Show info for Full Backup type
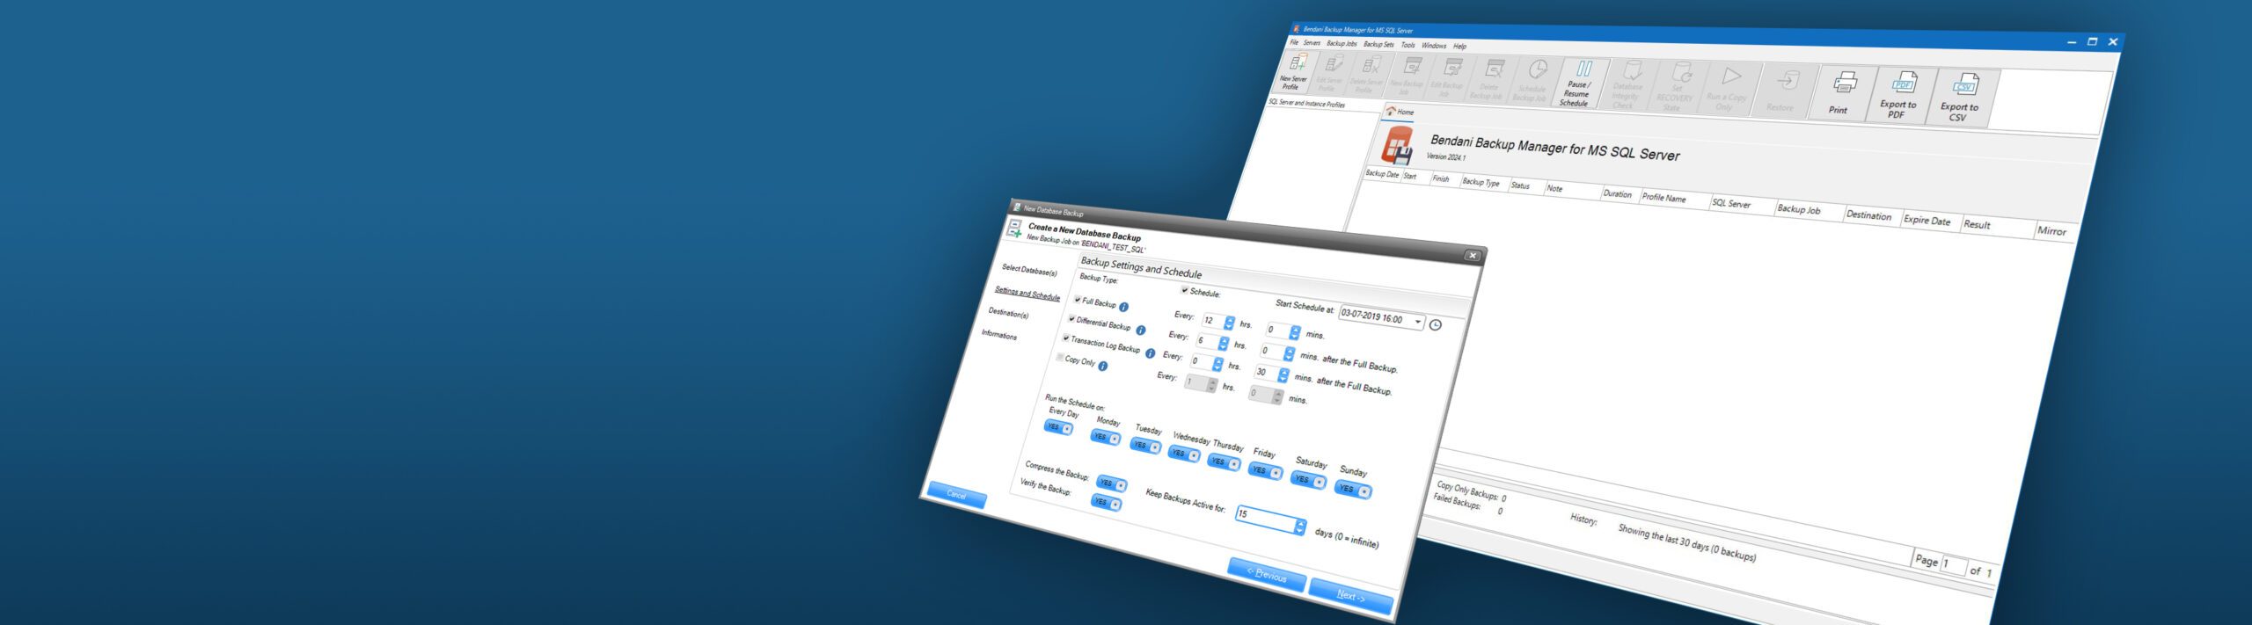2252x625 pixels. click(x=1123, y=307)
